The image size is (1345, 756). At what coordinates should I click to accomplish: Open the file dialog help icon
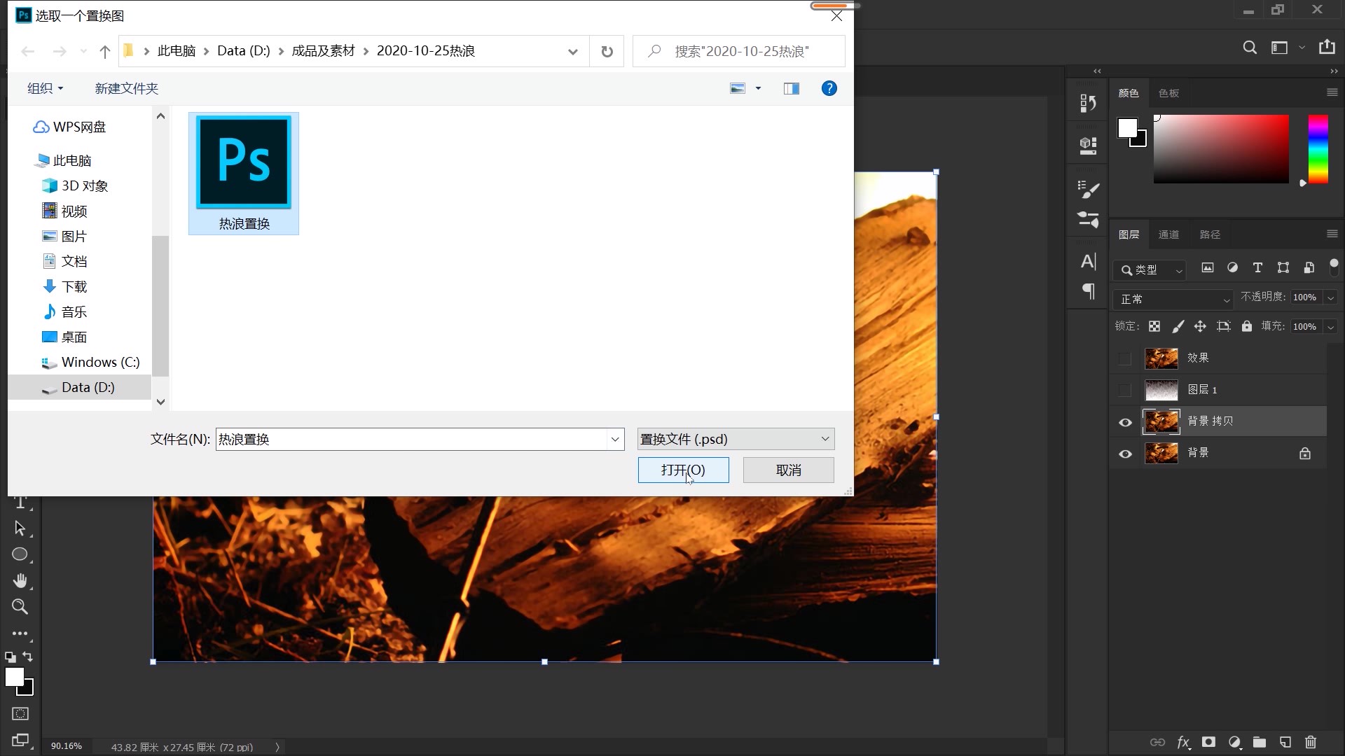click(829, 88)
